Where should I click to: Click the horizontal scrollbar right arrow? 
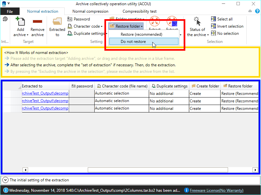tap(255, 170)
